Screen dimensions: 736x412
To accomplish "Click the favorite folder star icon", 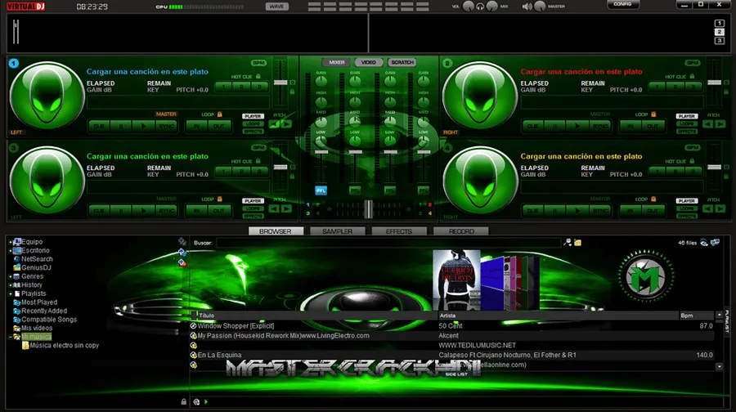I will [182, 241].
